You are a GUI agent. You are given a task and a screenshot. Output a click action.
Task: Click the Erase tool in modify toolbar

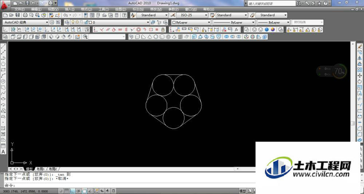pos(360,47)
